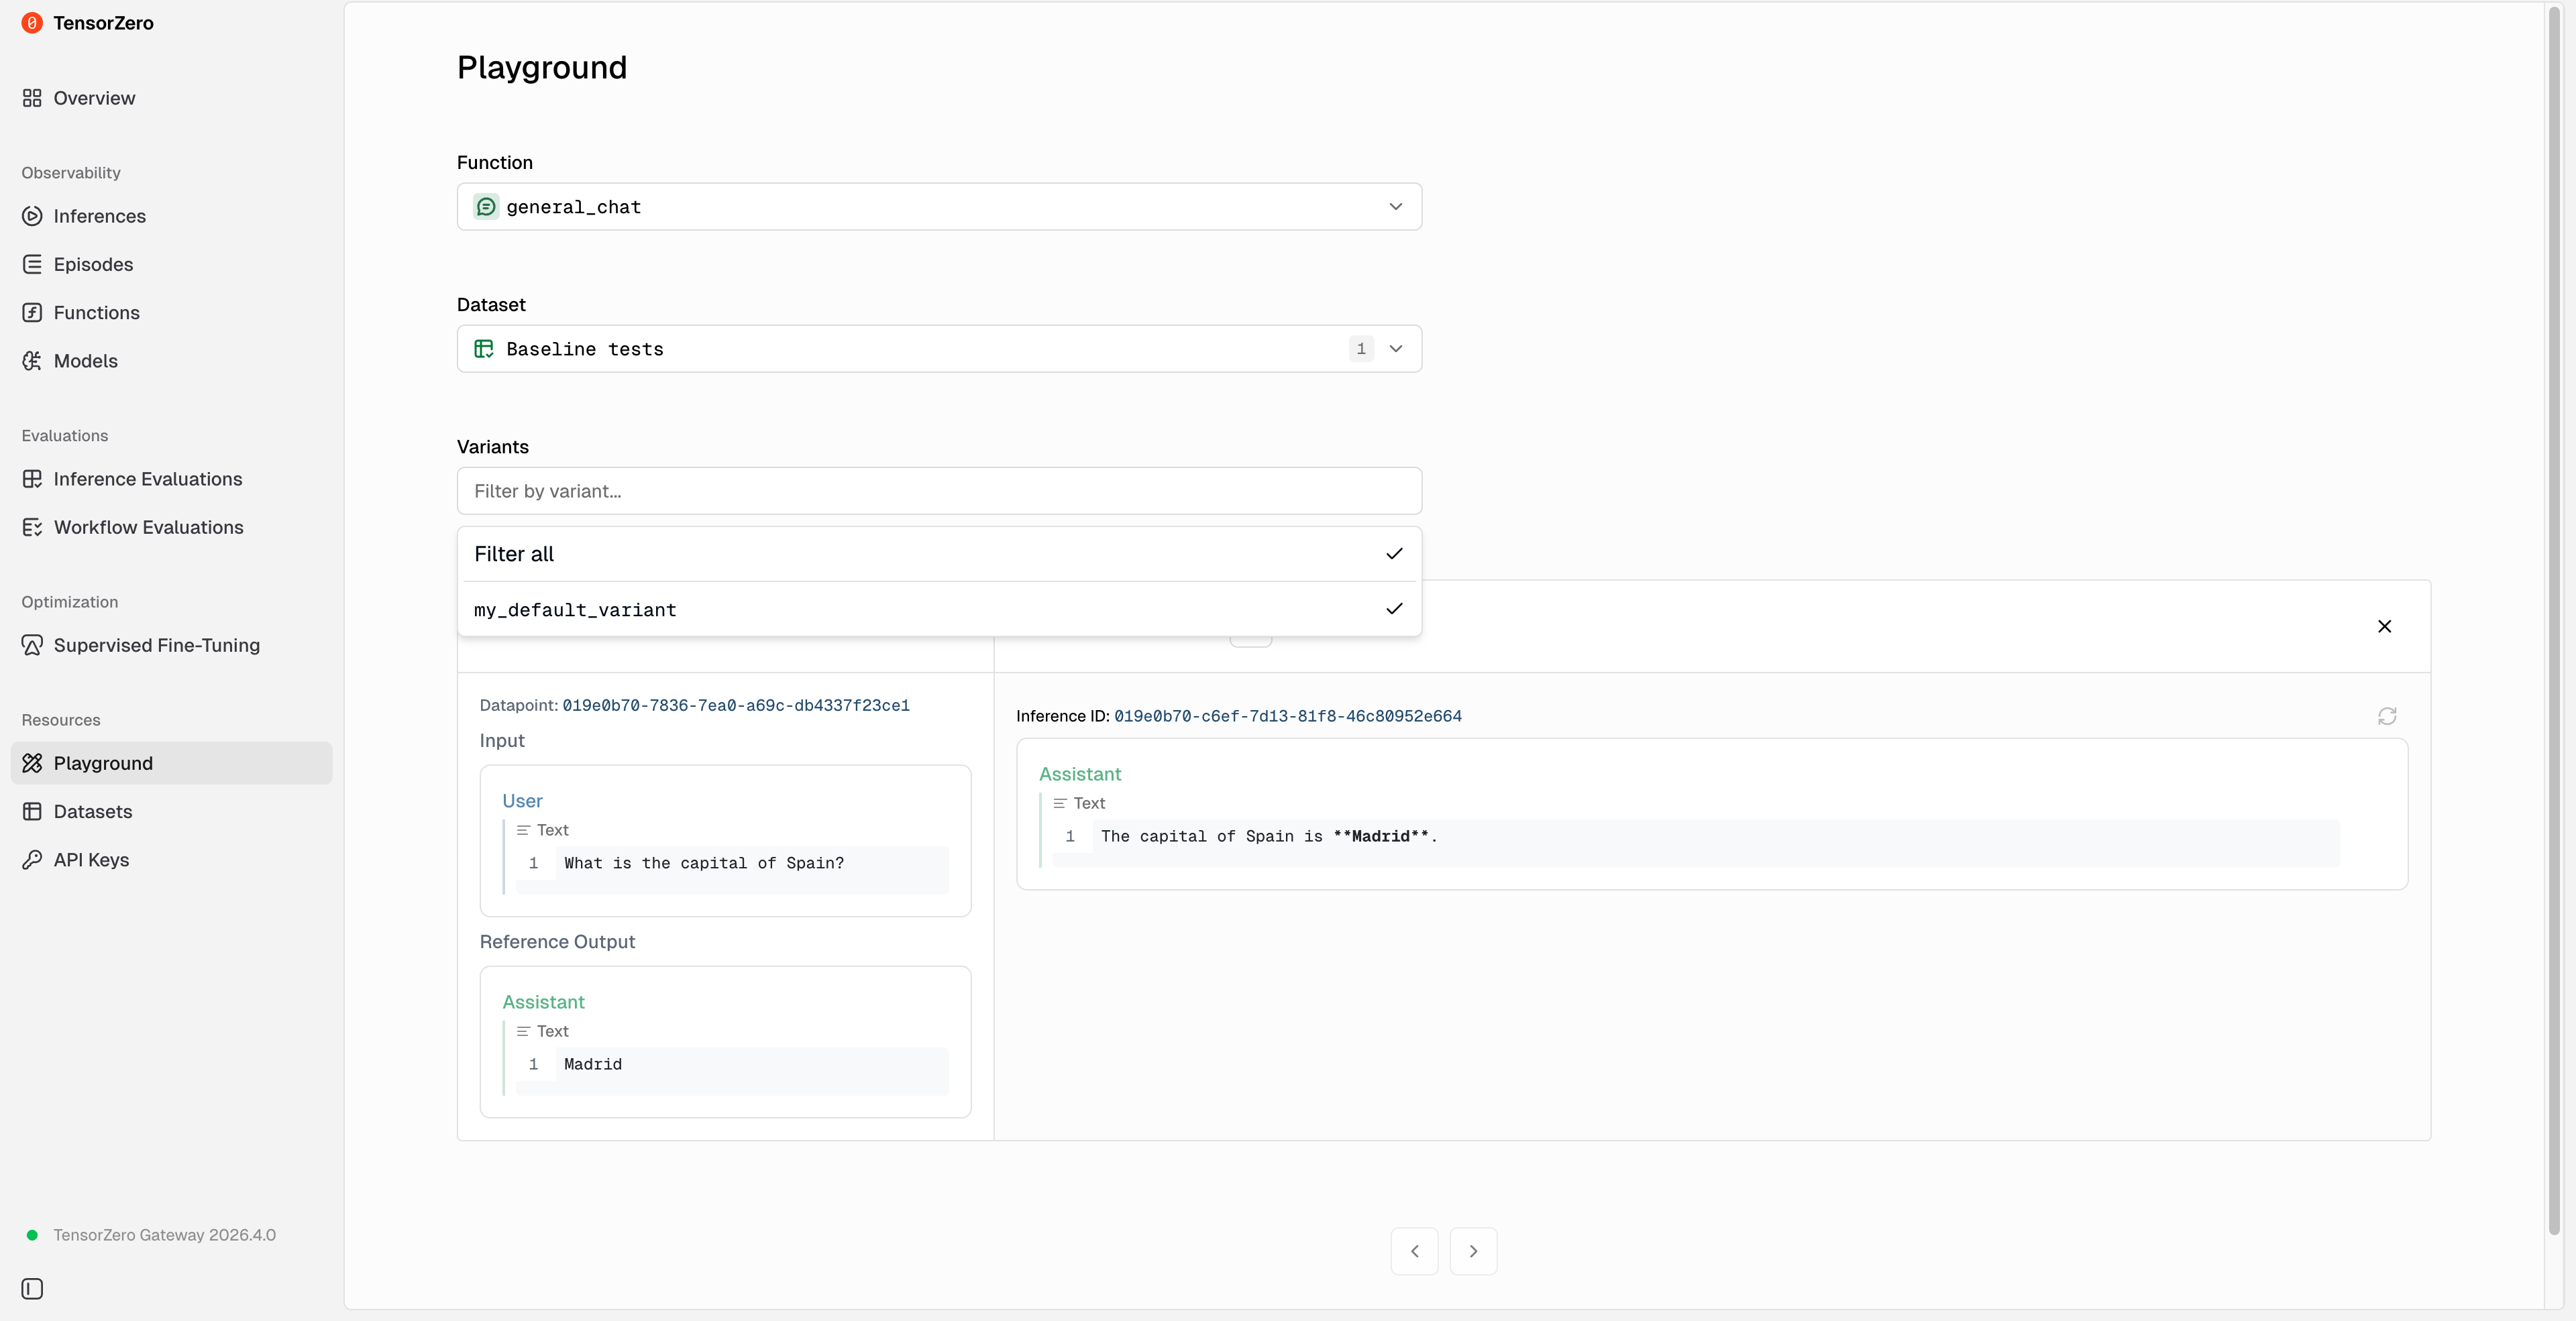Click the dataset count badge showing 1
This screenshot has height=1321, width=2576.
coord(1361,349)
